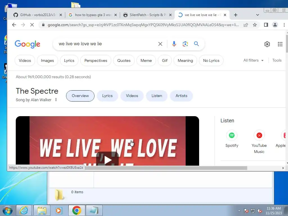This screenshot has height=216, width=288.
Task: Click the vertical scrollbar thumb
Action: click(287, 43)
